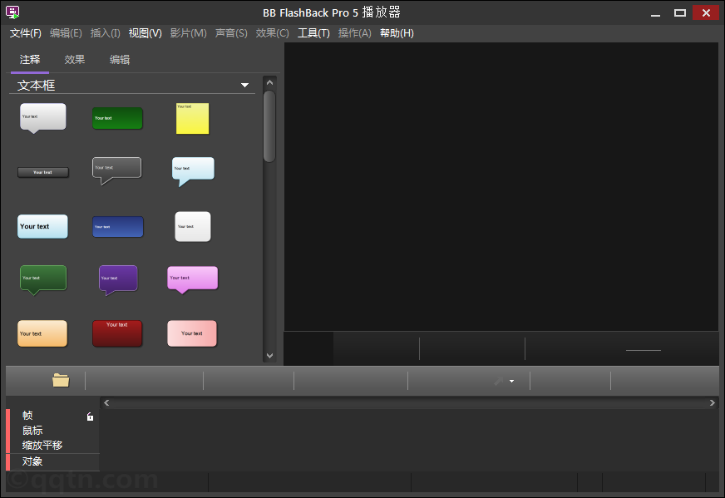Click the timeline scroll-left arrow

click(x=106, y=402)
